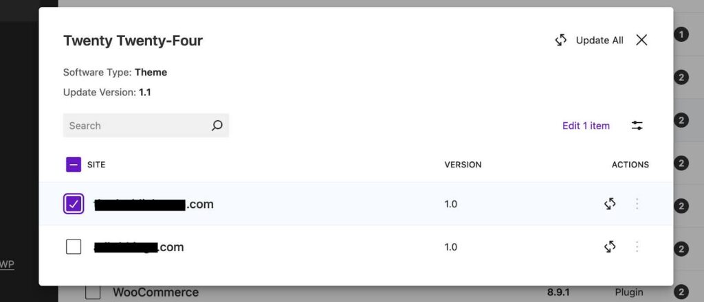Click the VERSION column header
The image size is (704, 302).
tap(463, 165)
